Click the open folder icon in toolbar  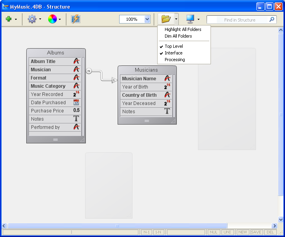[166, 19]
